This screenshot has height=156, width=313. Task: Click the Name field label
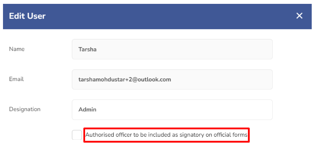click(x=17, y=49)
